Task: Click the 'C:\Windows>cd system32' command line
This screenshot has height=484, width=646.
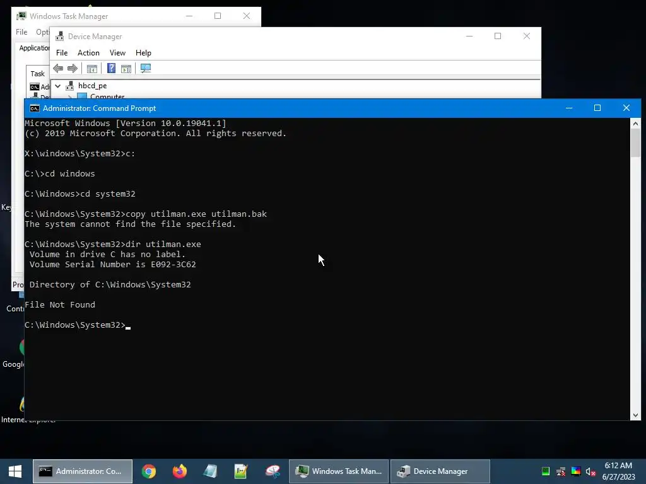Action: point(80,194)
